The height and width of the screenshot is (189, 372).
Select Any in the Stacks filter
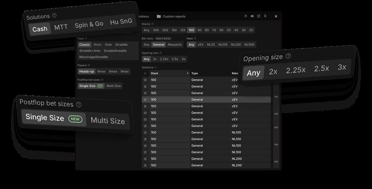(x=147, y=30)
